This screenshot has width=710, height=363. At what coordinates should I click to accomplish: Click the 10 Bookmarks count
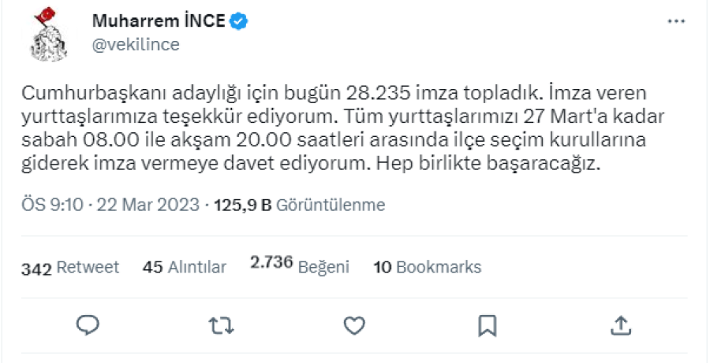coord(427,268)
